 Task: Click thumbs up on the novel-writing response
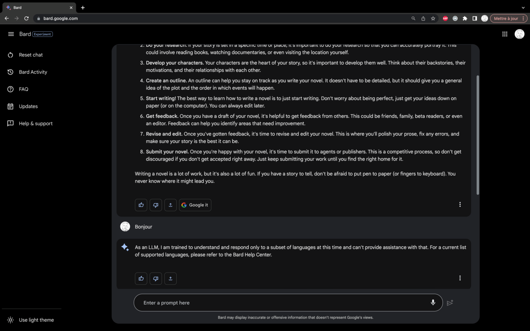[x=141, y=205]
